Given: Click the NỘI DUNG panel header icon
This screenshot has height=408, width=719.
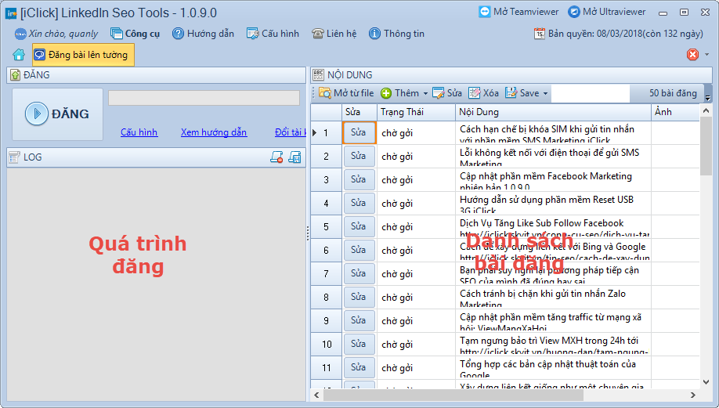Looking at the screenshot, I should click(318, 74).
